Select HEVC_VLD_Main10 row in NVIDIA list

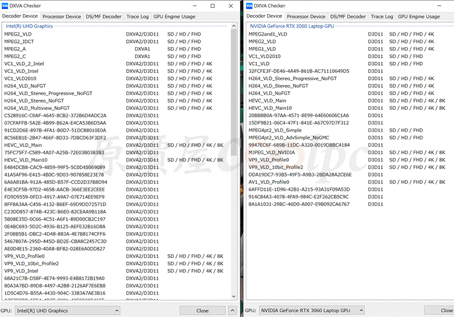350,108
